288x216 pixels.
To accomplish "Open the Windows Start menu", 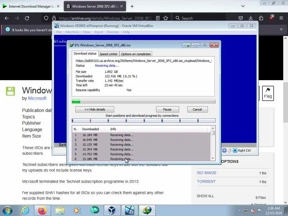I will pyautogui.click(x=8, y=210).
